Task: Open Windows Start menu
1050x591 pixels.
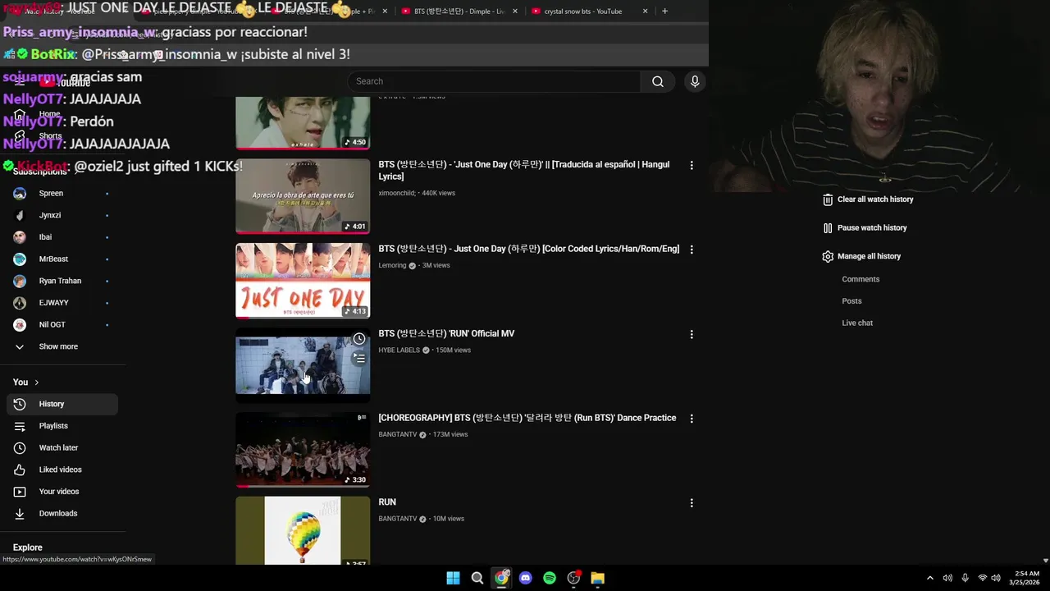Action: coord(453,578)
